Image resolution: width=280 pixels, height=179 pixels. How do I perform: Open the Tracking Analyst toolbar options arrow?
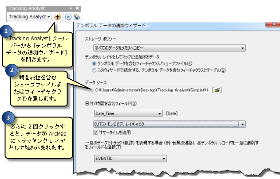click(71, 8)
